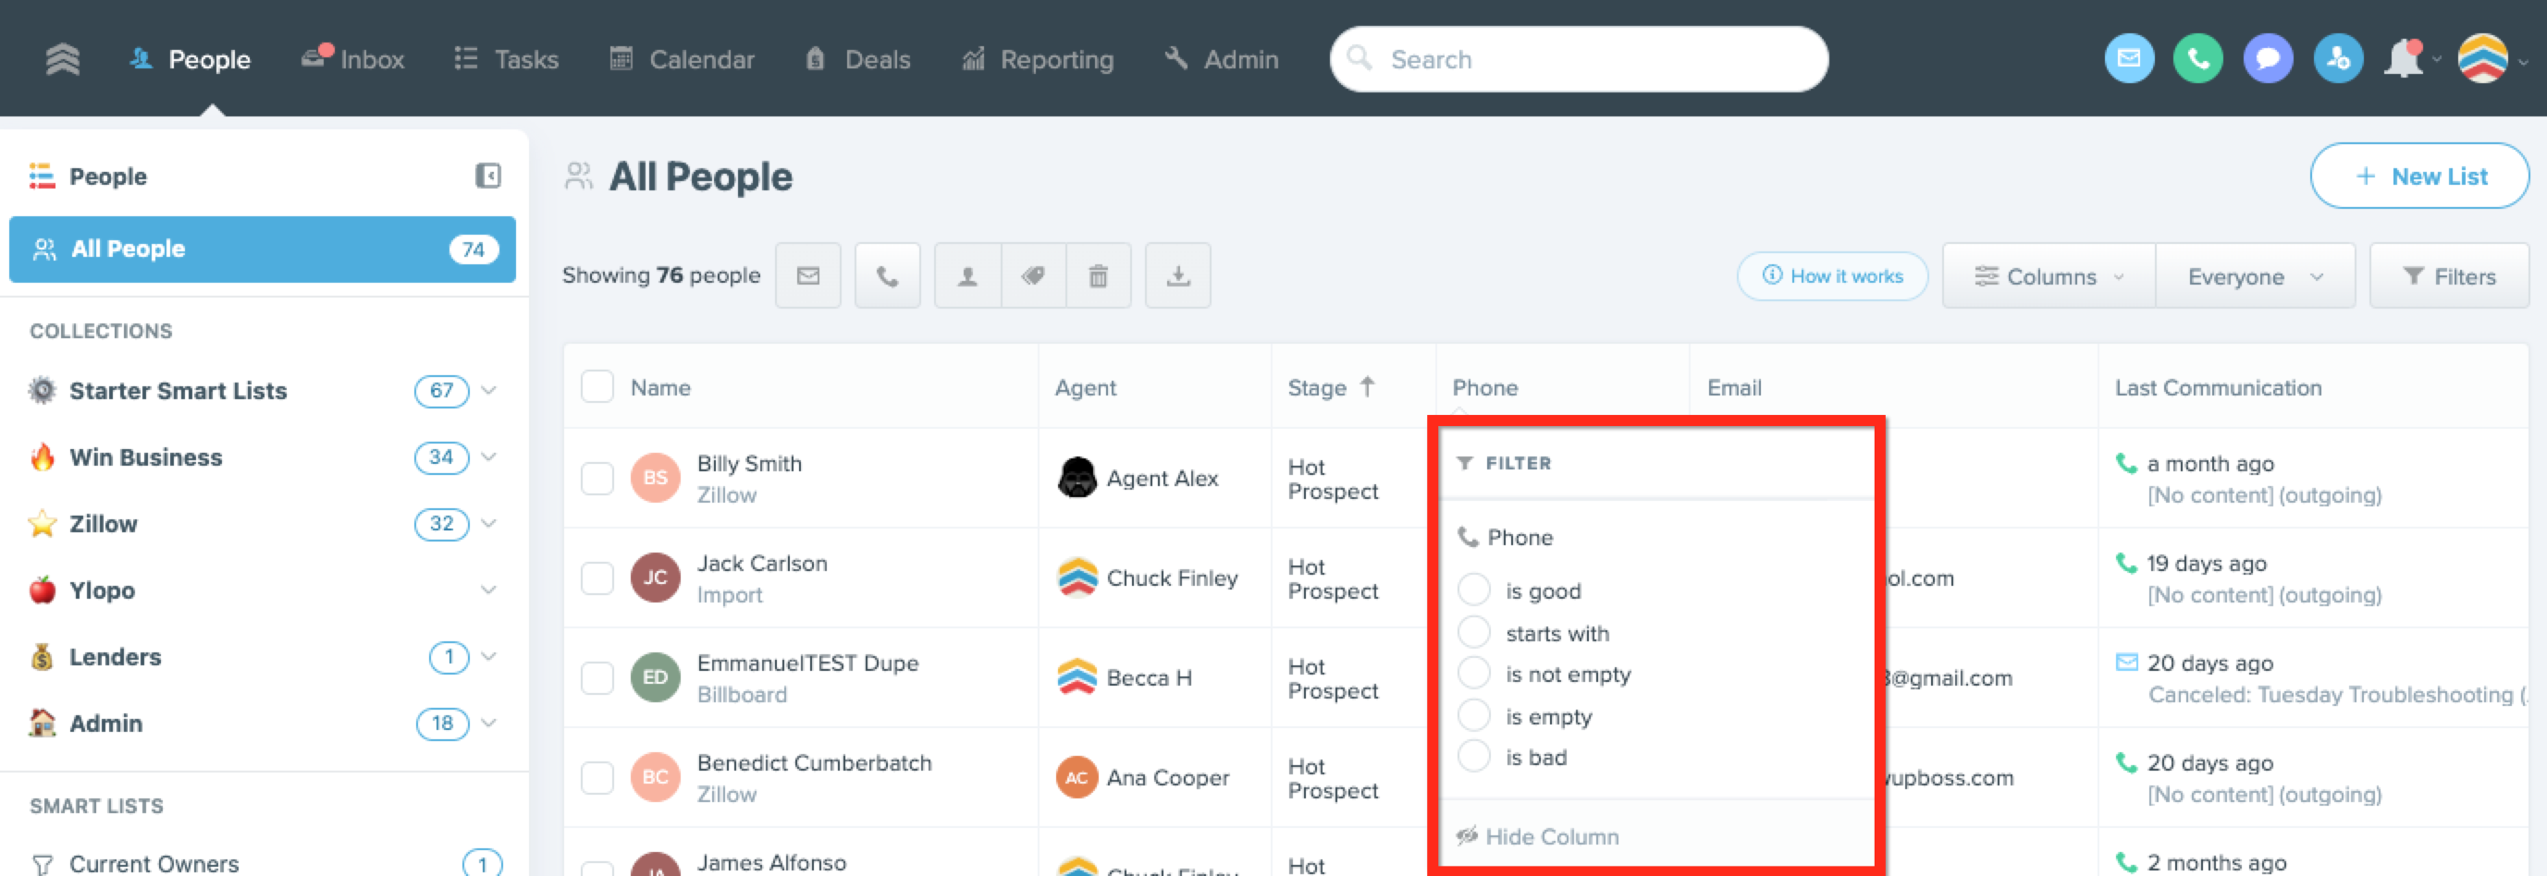The width and height of the screenshot is (2547, 876).
Task: Click Ana Cooper's AC avatar
Action: [1077, 777]
